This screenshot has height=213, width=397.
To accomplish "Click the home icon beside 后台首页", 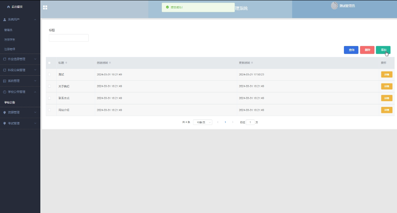I will 8,7.
